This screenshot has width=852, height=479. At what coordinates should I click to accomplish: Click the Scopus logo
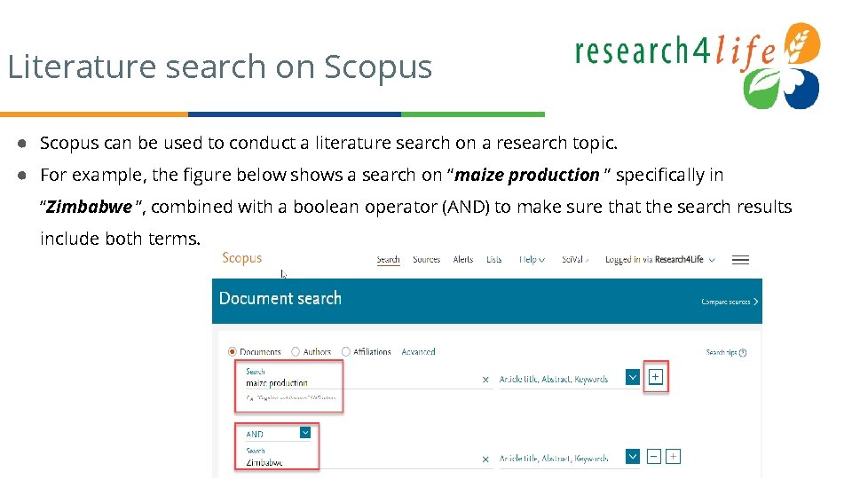pyautogui.click(x=241, y=258)
